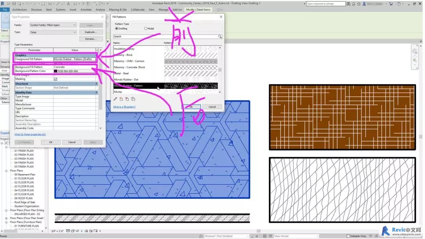Viewport: 425px width, 239px height.
Task: Open the view navigation wheel icon
Action: pos(415,51)
